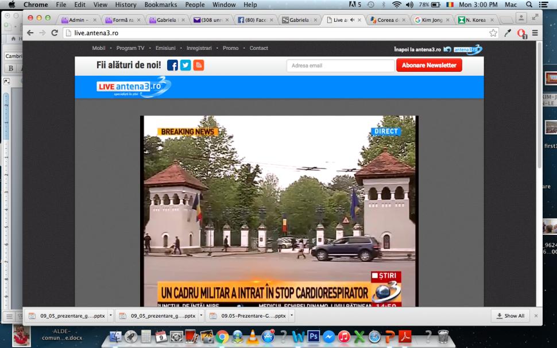Reload the live.antena3.ro page
This screenshot has height=348, width=557.
(55, 33)
